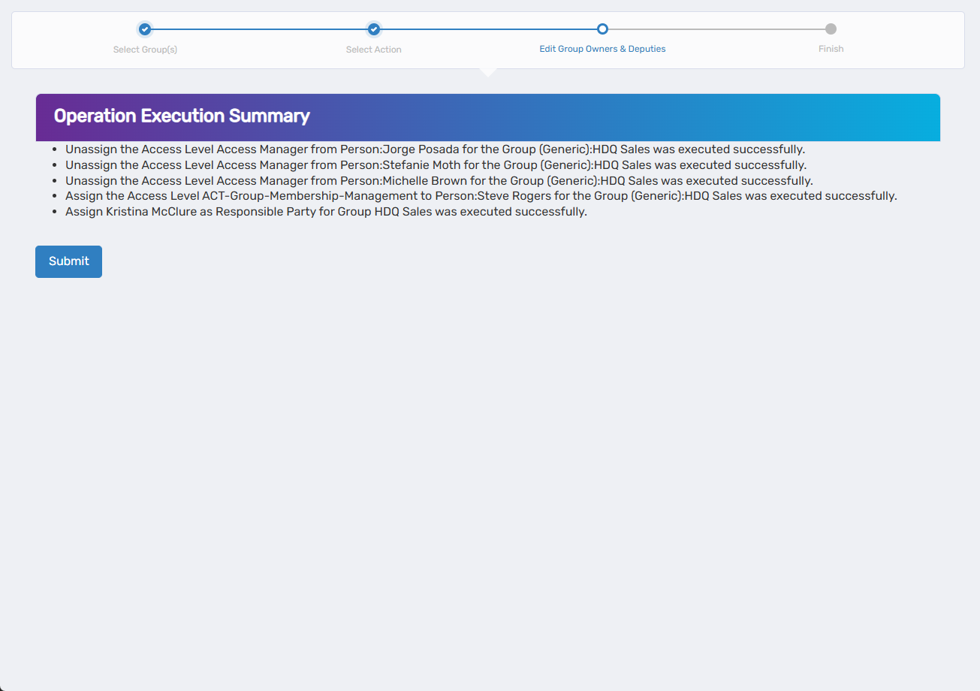Click the Steve Rogers access level assignment line
The width and height of the screenshot is (980, 691).
coord(481,196)
